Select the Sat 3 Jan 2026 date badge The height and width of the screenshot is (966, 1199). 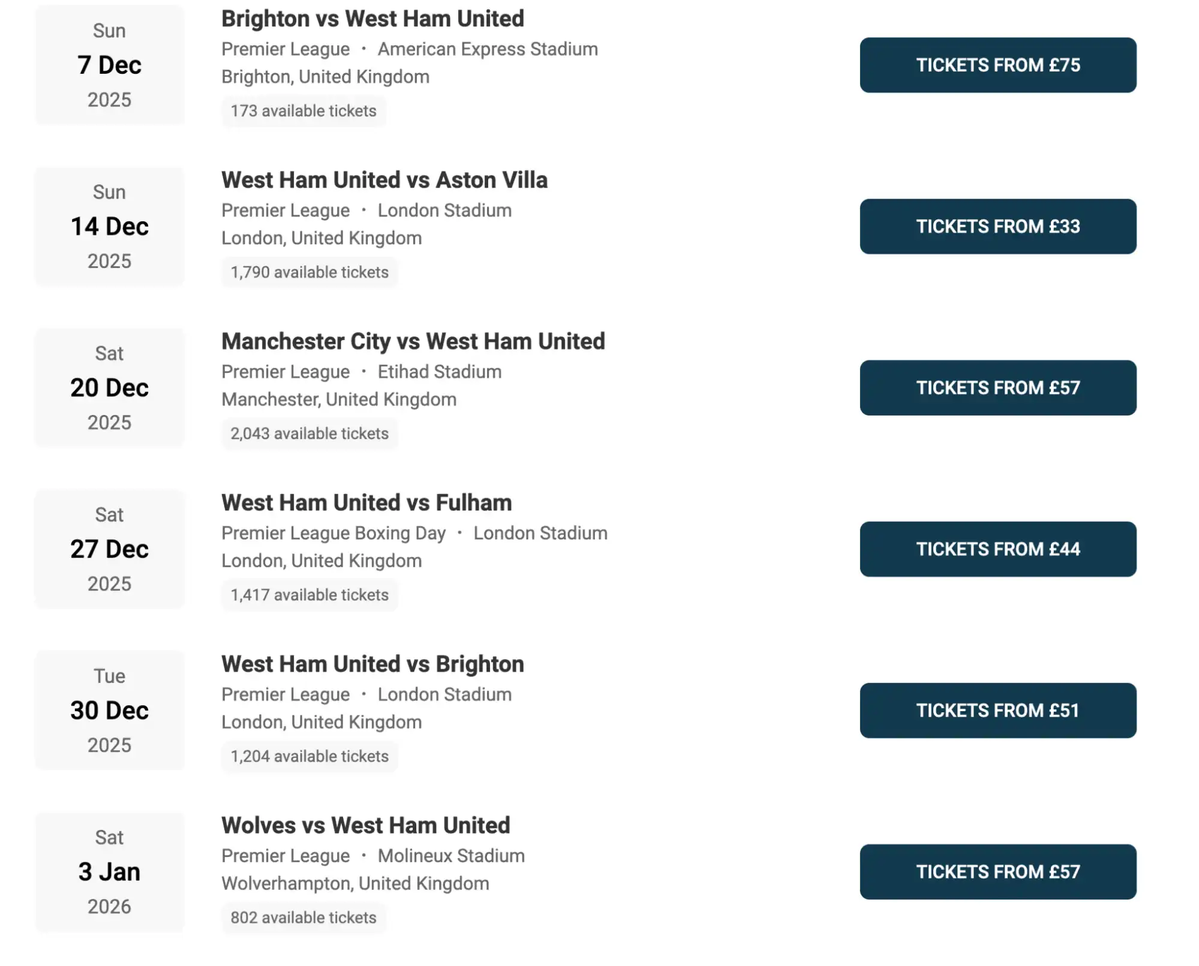[110, 871]
